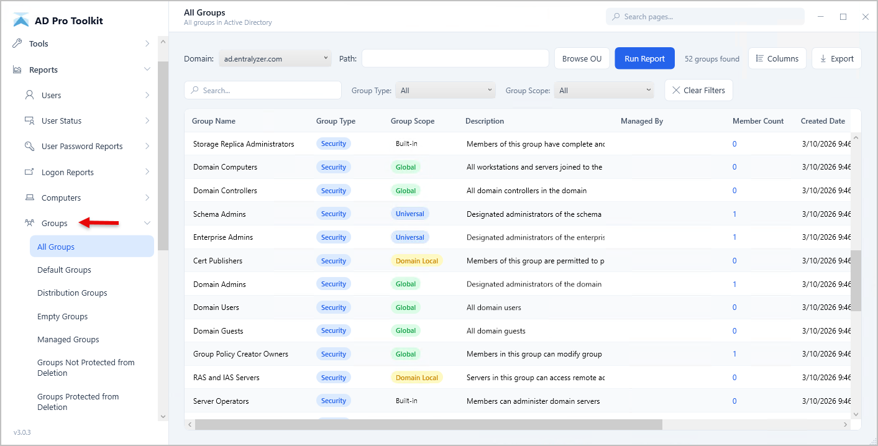This screenshot has height=446, width=878.
Task: Open the Group Scope filter dropdown
Action: (x=604, y=90)
